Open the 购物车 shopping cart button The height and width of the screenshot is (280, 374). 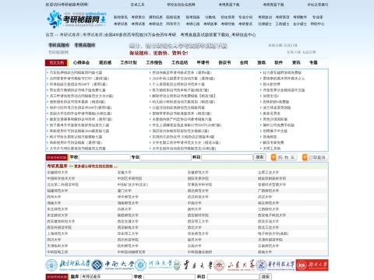[284, 157]
